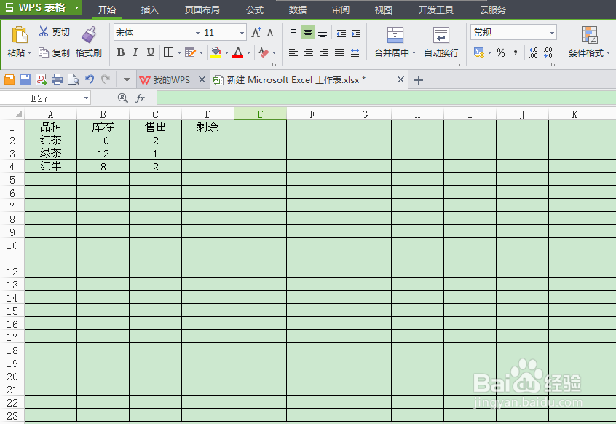Align text to bottom of cell
The width and height of the screenshot is (616, 424).
click(323, 33)
